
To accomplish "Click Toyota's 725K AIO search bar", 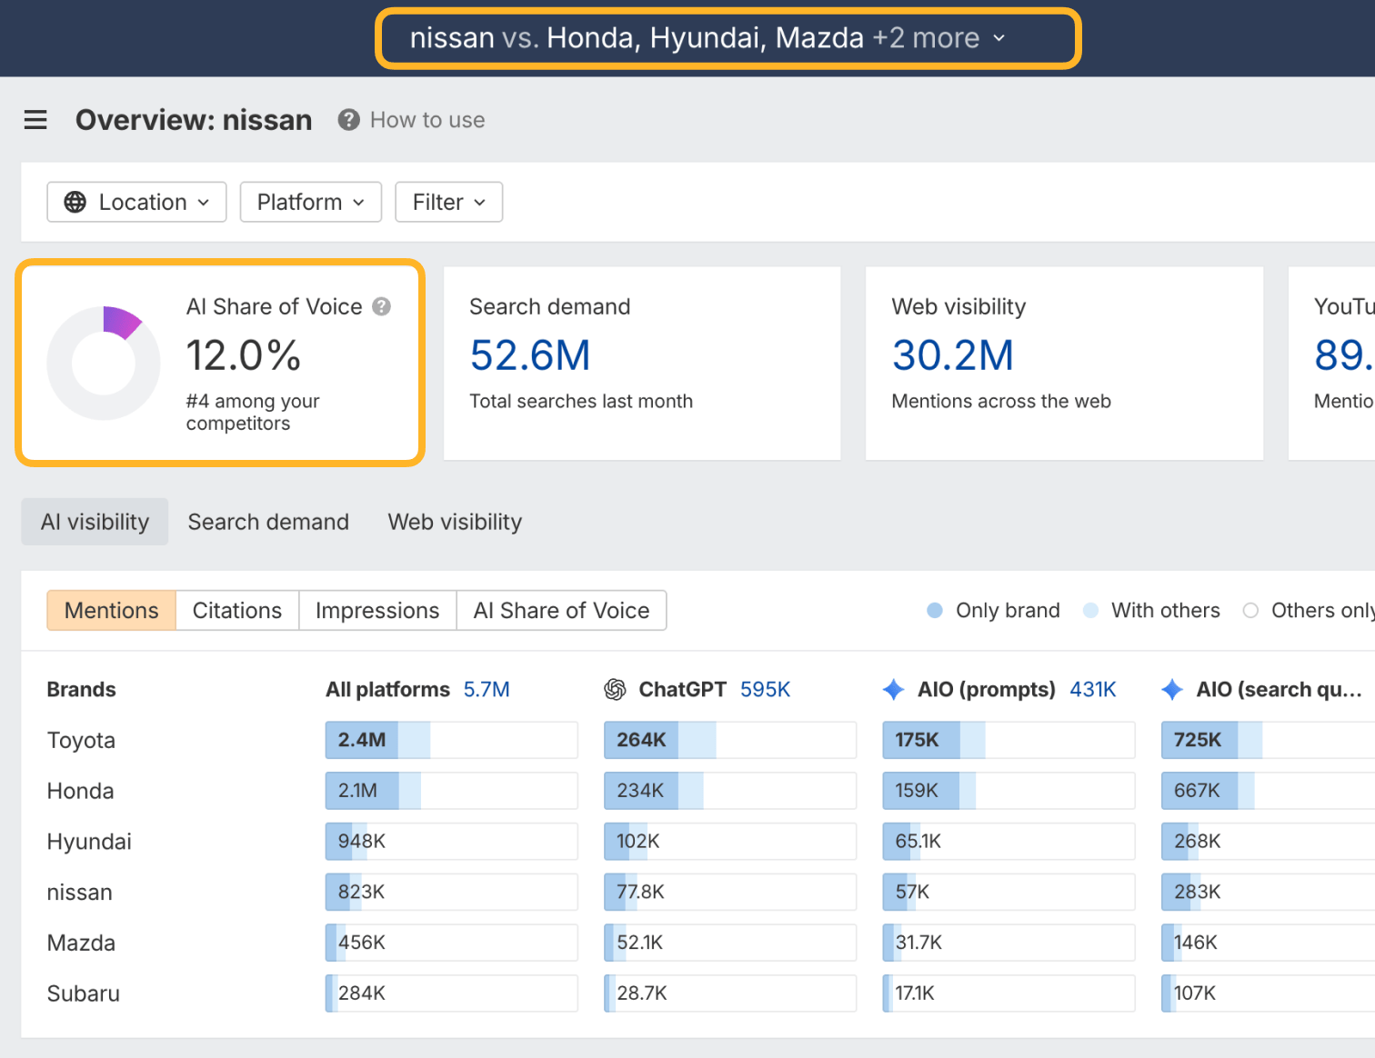I will coord(1268,740).
